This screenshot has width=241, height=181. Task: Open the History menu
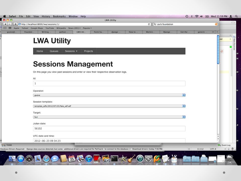(x=46, y=16)
